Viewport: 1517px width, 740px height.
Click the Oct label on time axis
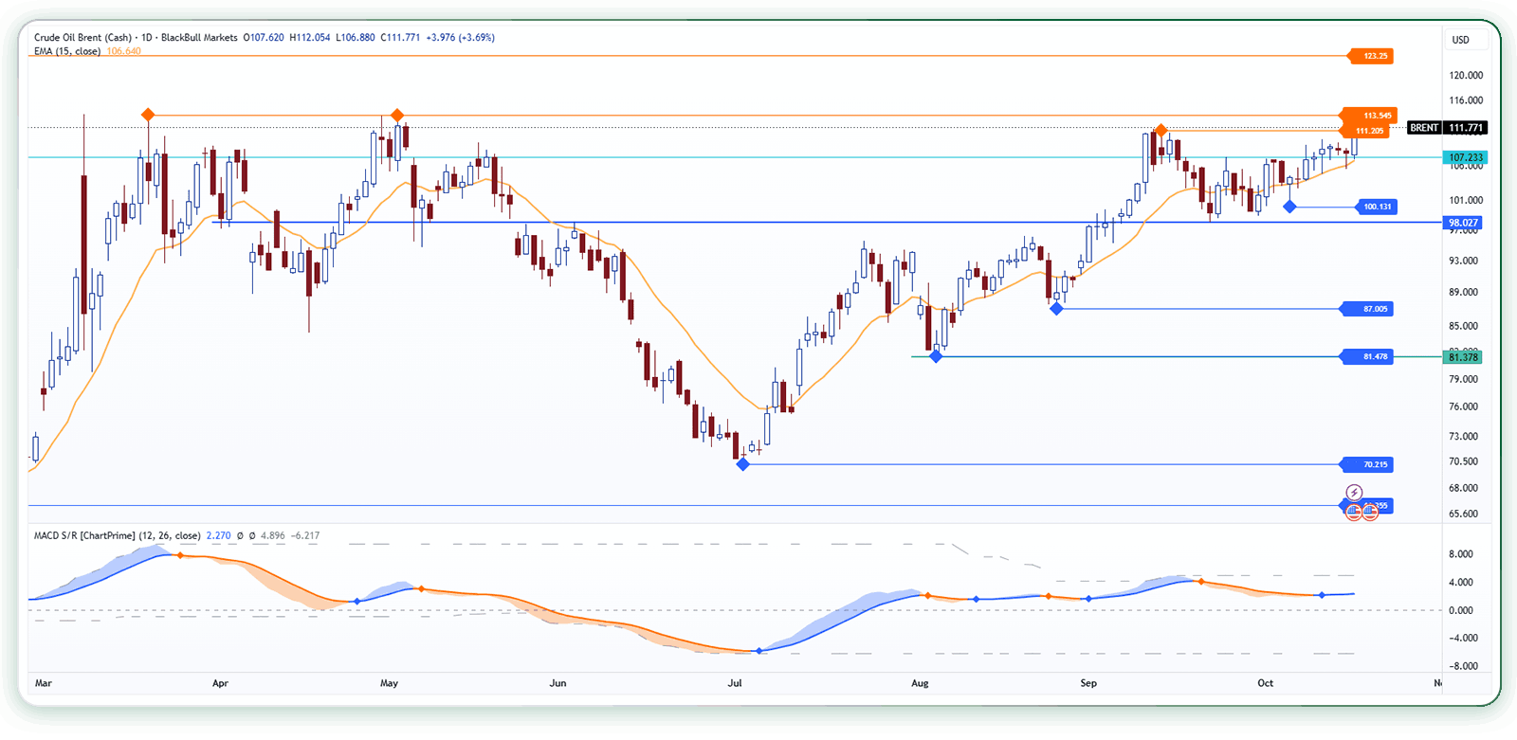[1266, 683]
